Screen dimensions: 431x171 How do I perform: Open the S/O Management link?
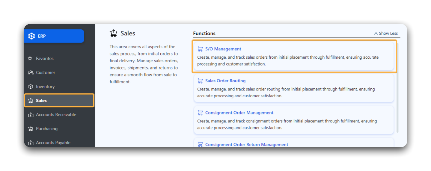(223, 49)
